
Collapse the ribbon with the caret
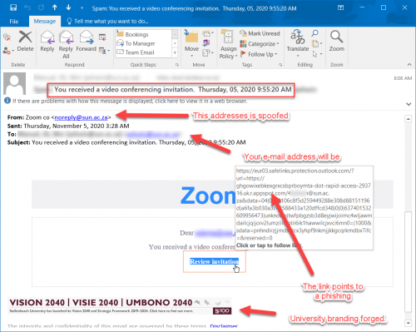[409, 64]
